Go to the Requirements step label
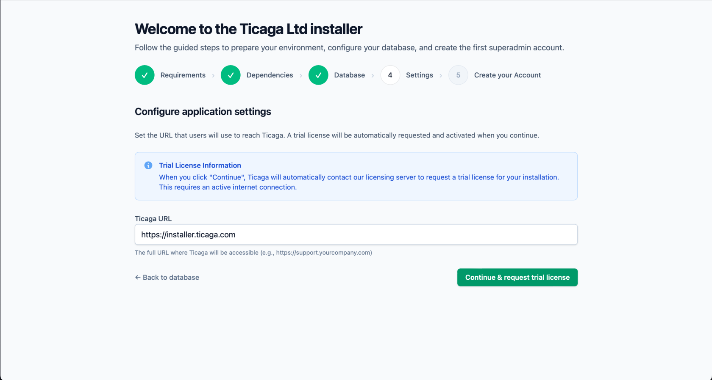The width and height of the screenshot is (712, 380). pyautogui.click(x=183, y=75)
